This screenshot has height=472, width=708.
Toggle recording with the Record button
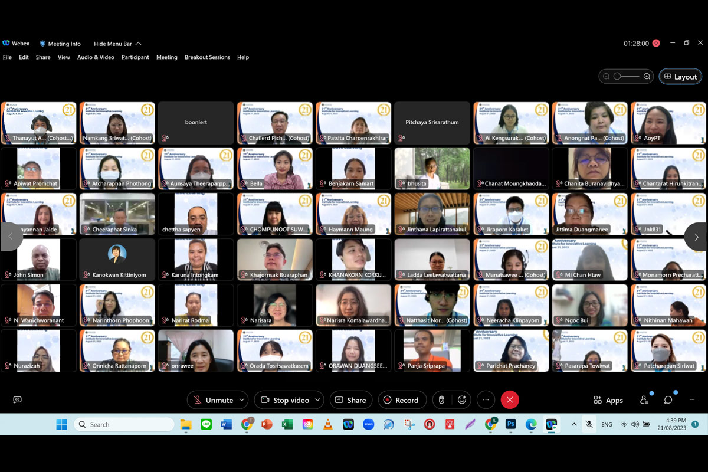pyautogui.click(x=401, y=400)
